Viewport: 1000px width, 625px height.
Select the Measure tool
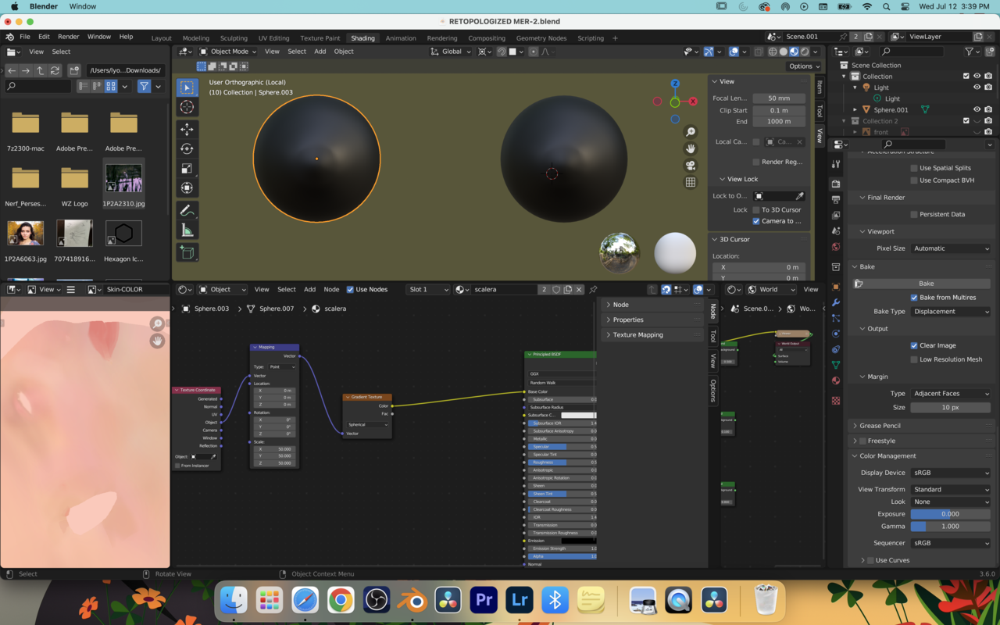pyautogui.click(x=187, y=230)
